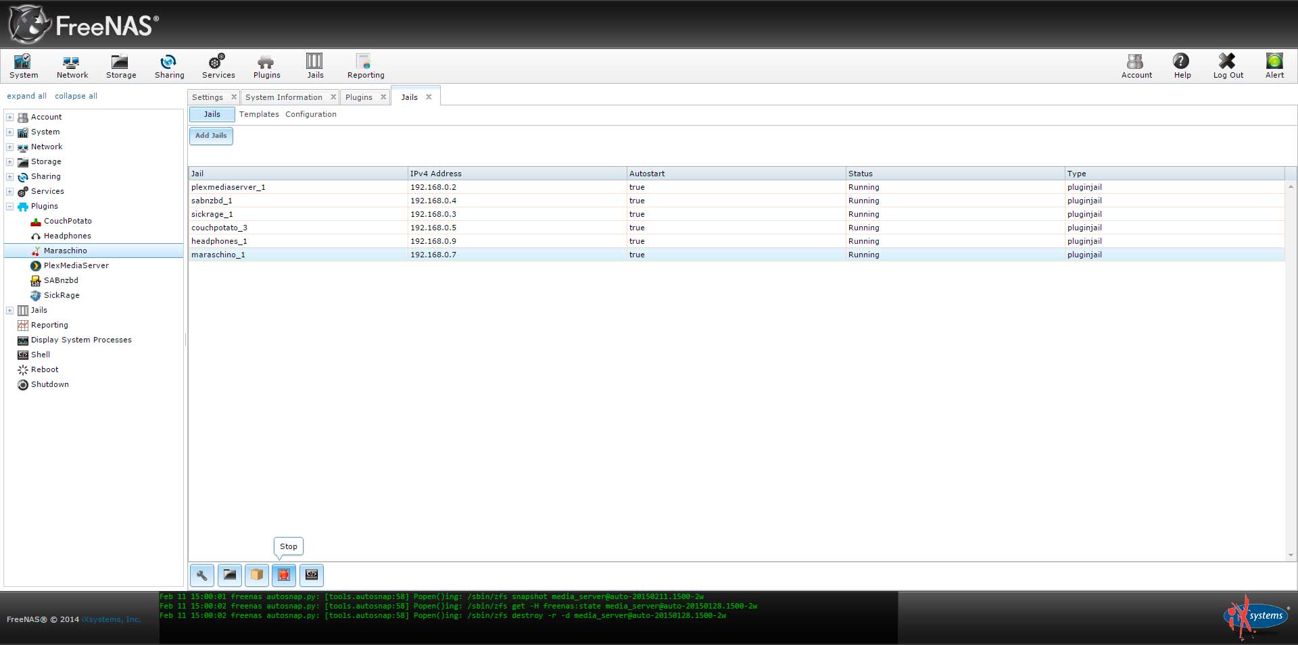Open System from the top toolbar

[24, 66]
